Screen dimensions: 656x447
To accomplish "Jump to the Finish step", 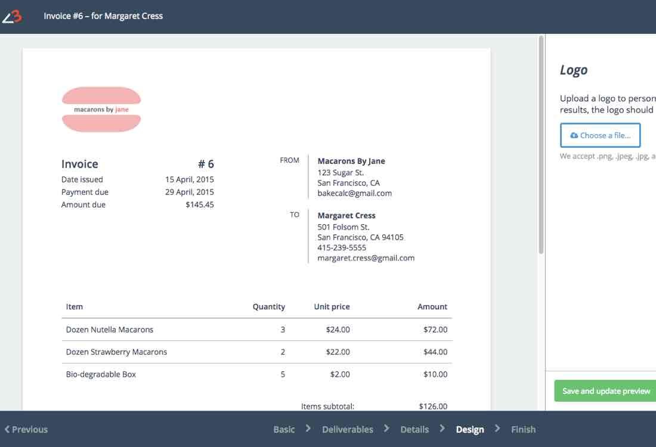I will tap(523, 429).
